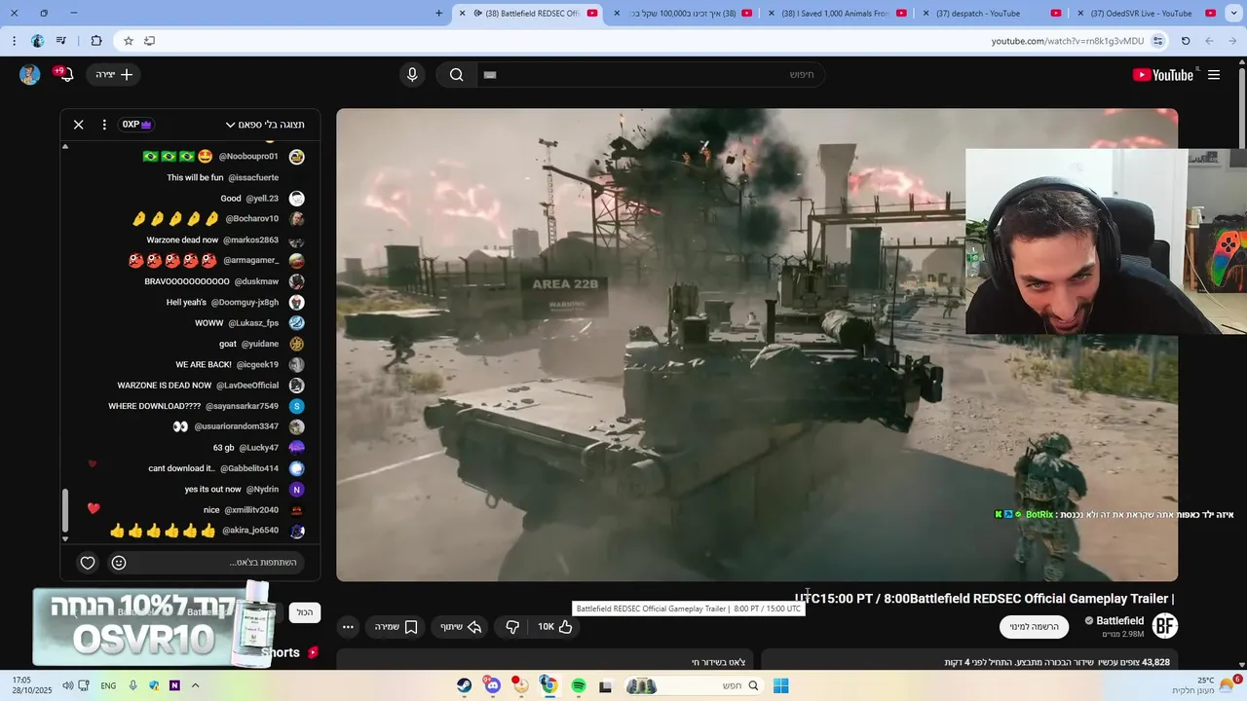The image size is (1247, 701).
Task: Close the Battlefield REDSEC tab
Action: pyautogui.click(x=463, y=14)
